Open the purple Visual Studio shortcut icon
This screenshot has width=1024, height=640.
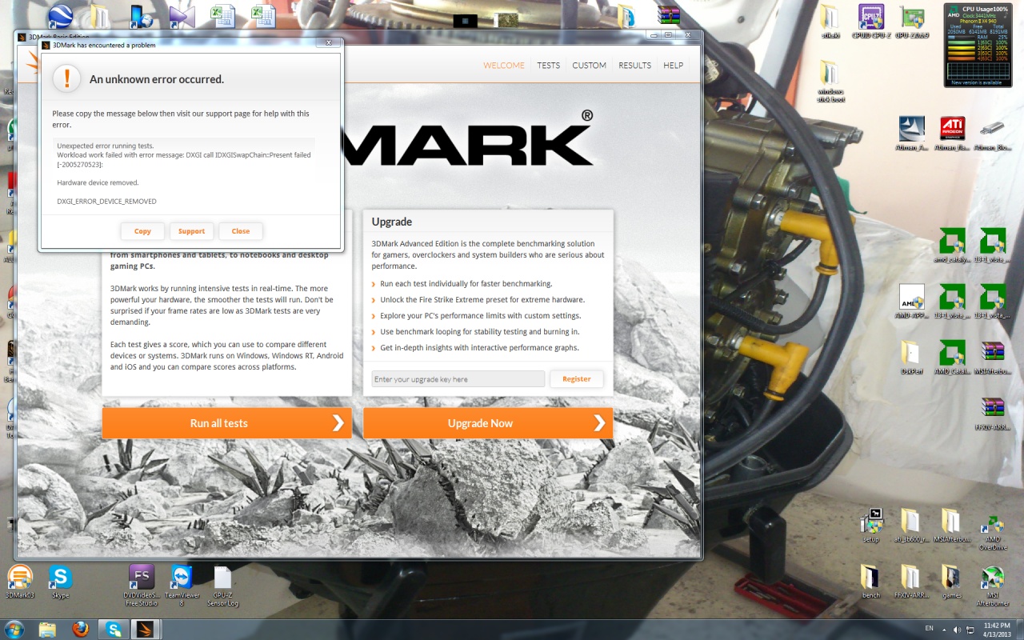coord(182,16)
